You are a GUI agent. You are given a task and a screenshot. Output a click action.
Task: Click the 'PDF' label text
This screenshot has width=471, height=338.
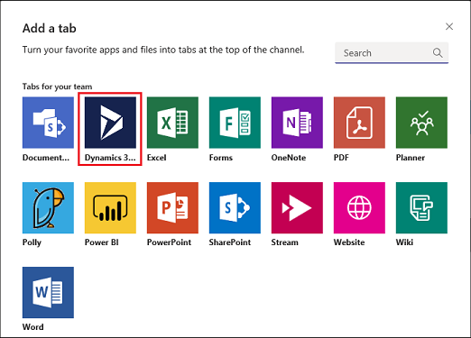(341, 158)
